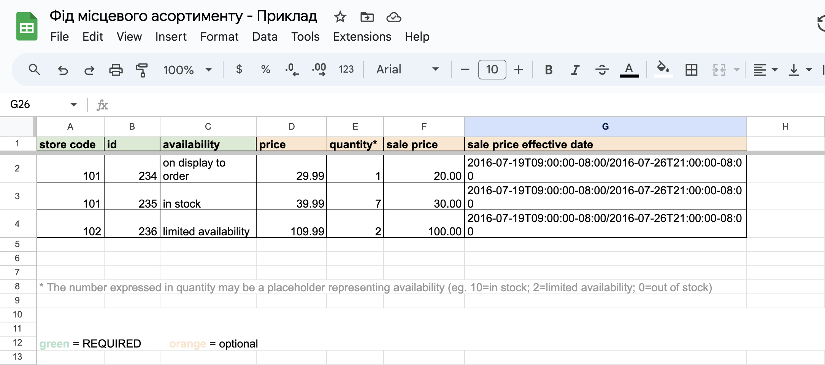This screenshot has width=825, height=365.
Task: Decrease font size minus button
Action: 465,70
